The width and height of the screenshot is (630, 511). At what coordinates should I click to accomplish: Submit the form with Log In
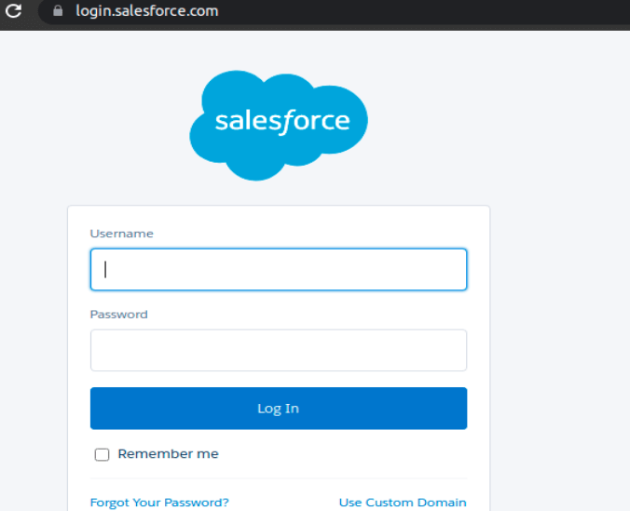279,409
